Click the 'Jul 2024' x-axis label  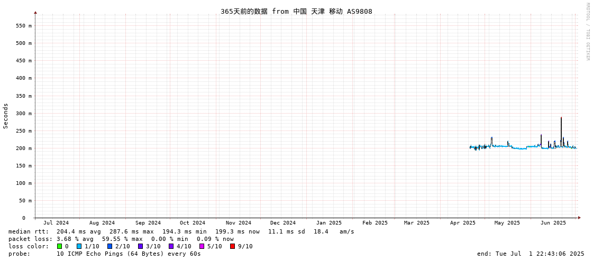57,223
